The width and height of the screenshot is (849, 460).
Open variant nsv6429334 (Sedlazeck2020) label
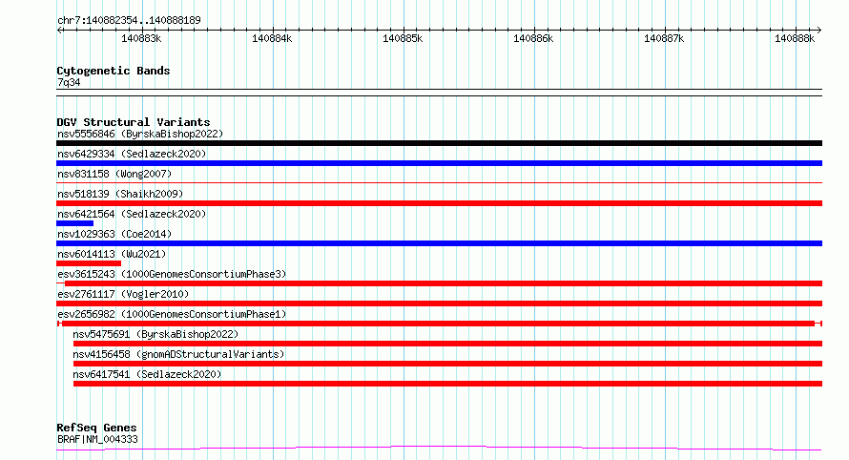pos(132,154)
